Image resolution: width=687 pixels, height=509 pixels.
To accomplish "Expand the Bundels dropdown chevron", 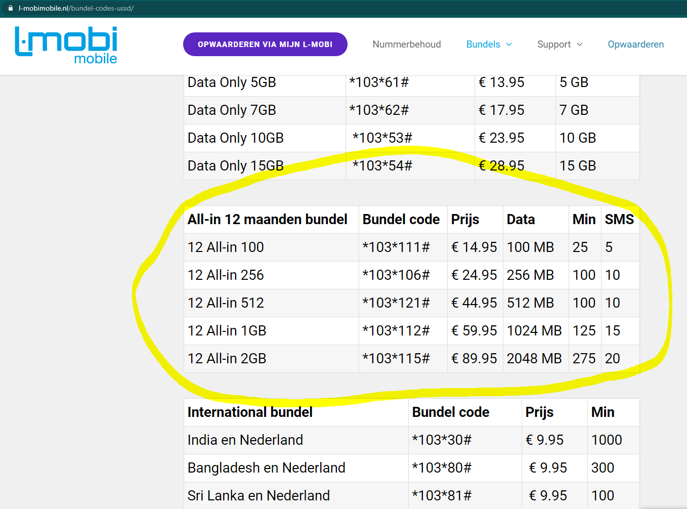I will pos(509,45).
